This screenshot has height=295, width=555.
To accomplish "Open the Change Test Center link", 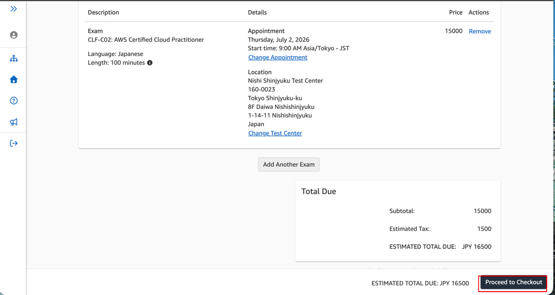I will (x=275, y=133).
